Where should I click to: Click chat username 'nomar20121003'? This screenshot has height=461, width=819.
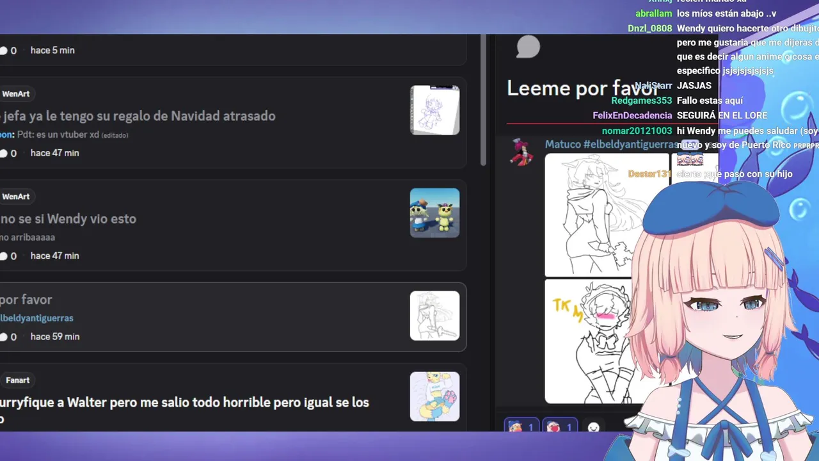coord(637,131)
